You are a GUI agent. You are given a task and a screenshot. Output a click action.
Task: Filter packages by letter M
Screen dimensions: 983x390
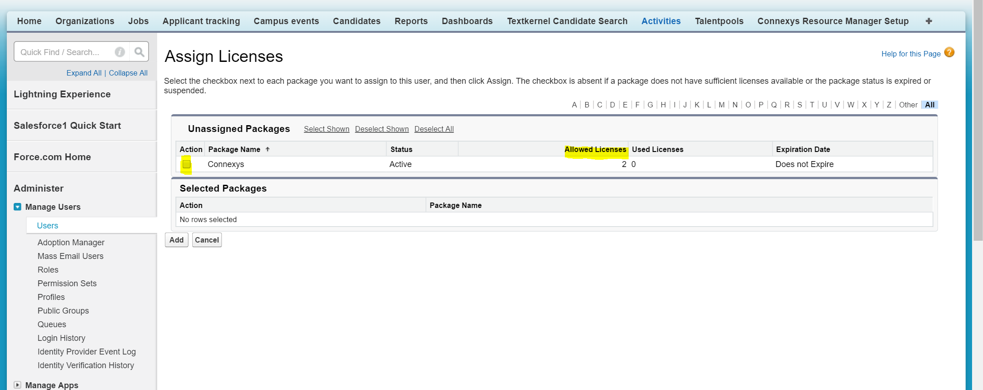(x=722, y=105)
